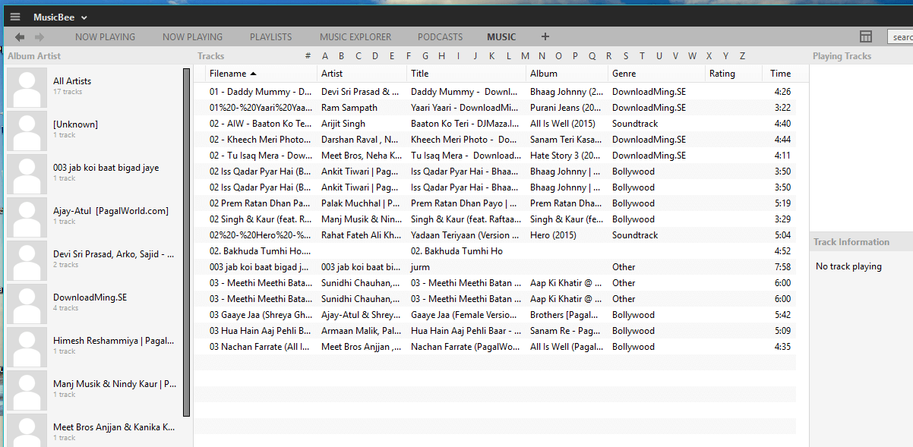Viewport: 913px width, 447px height.
Task: Filter tracks by letter M
Action: point(525,56)
